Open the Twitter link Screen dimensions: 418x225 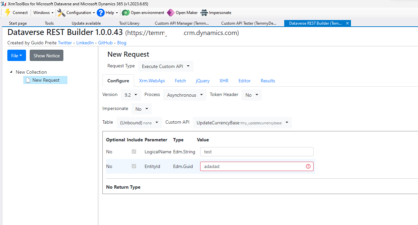click(65, 43)
